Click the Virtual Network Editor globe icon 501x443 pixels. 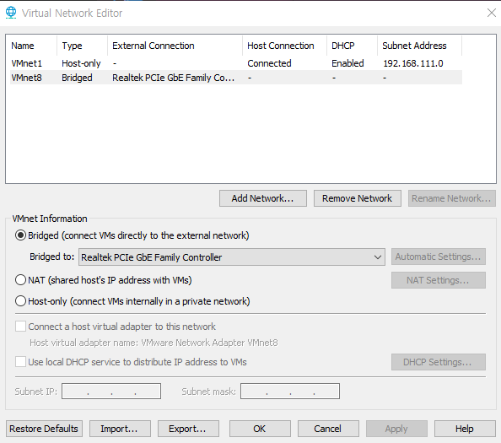click(x=11, y=13)
